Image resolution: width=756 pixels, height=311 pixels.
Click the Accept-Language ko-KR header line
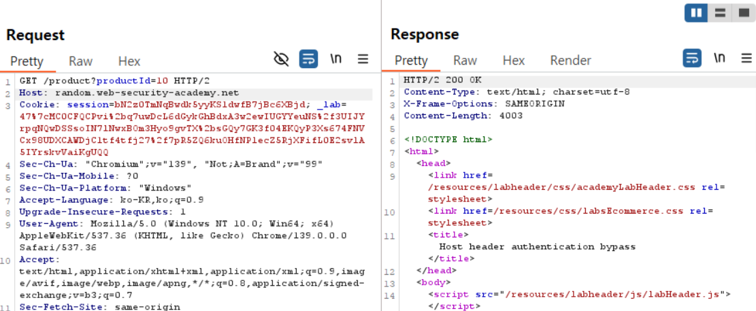tap(112, 200)
